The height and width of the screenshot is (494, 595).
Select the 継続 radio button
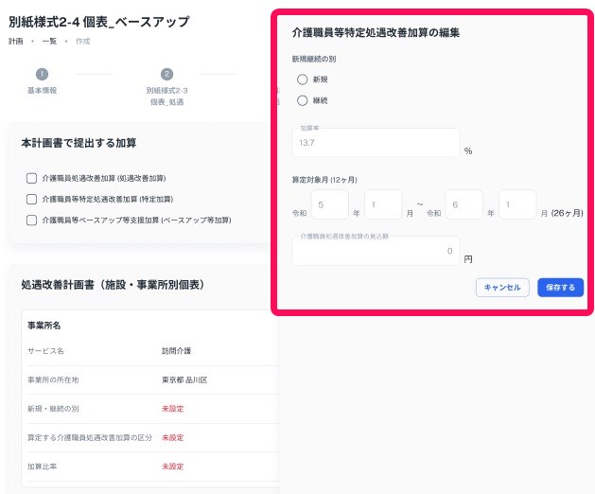point(303,100)
